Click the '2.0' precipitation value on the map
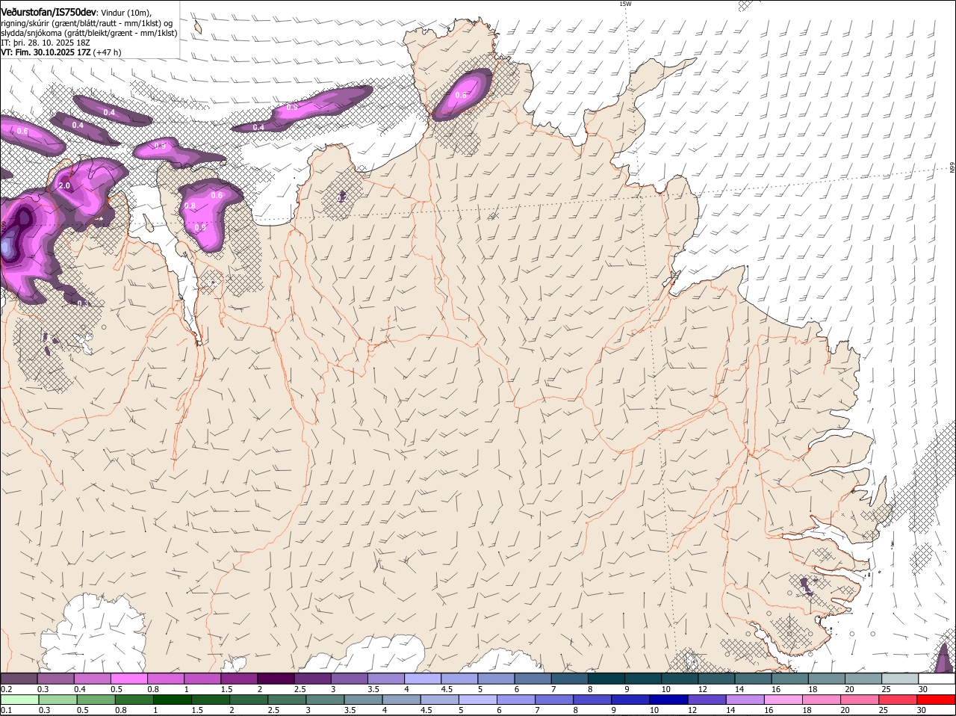The width and height of the screenshot is (956, 716). [63, 185]
